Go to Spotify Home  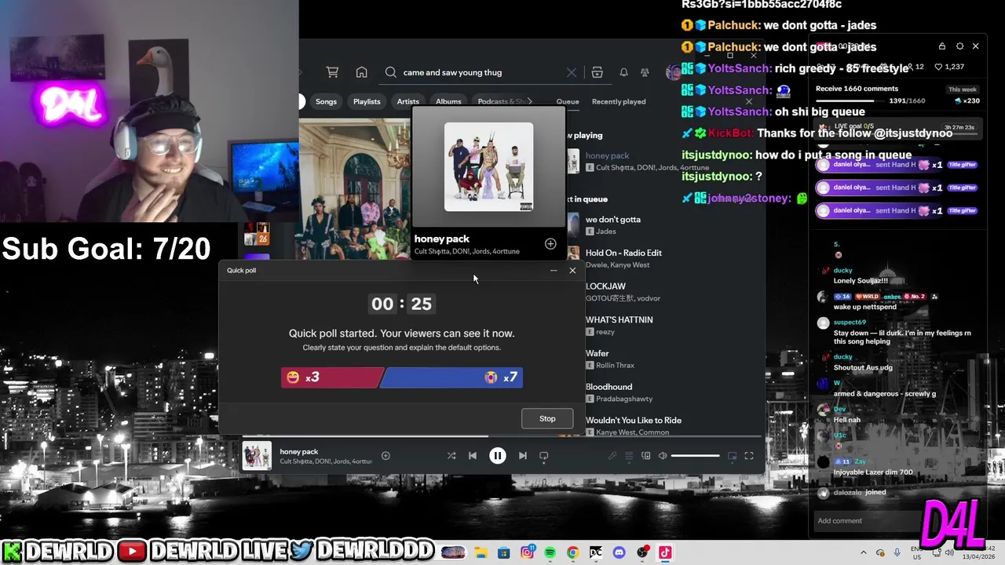point(361,72)
